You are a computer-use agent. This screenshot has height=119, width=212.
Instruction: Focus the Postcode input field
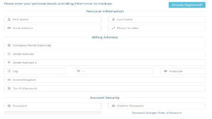click(183, 71)
